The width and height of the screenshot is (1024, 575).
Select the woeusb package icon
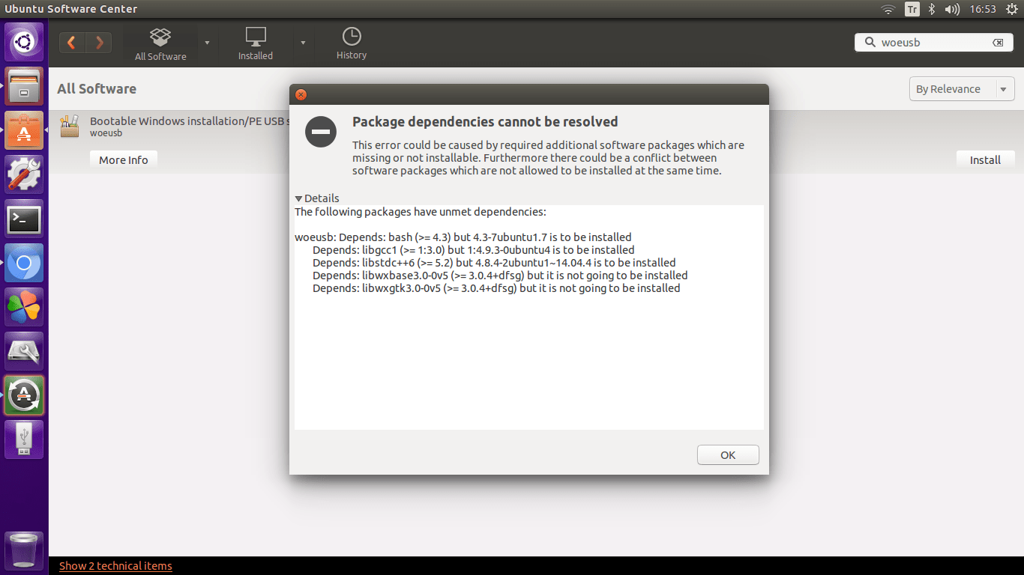pos(70,127)
